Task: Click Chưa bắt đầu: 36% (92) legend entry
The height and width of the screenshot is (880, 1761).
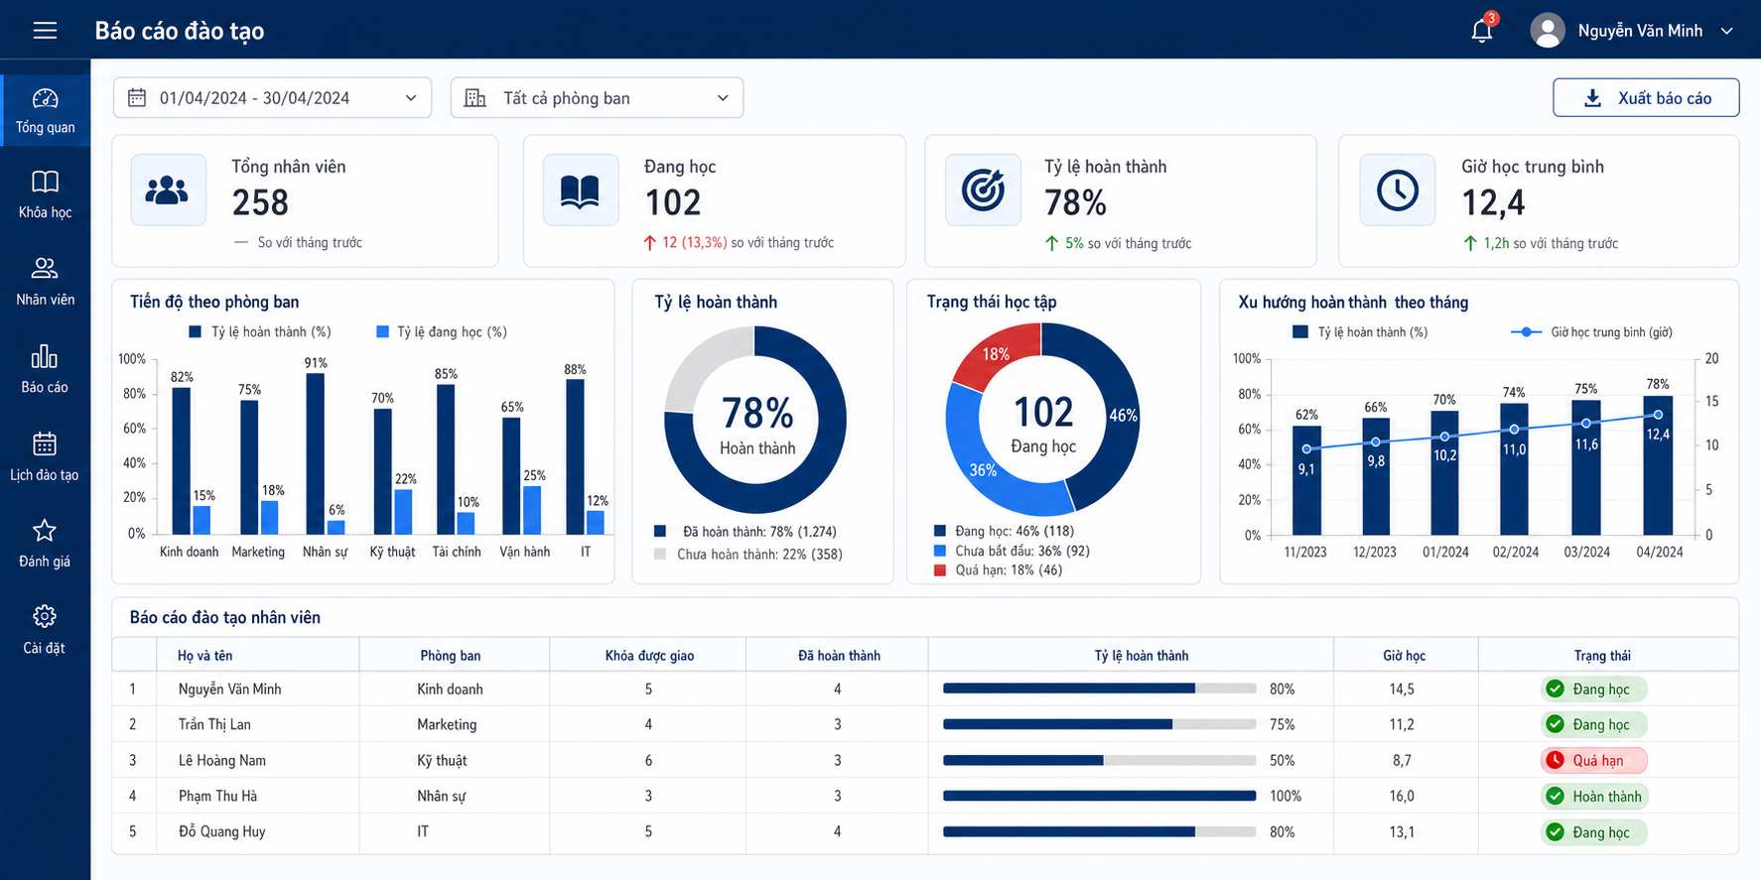Action: tap(1012, 551)
